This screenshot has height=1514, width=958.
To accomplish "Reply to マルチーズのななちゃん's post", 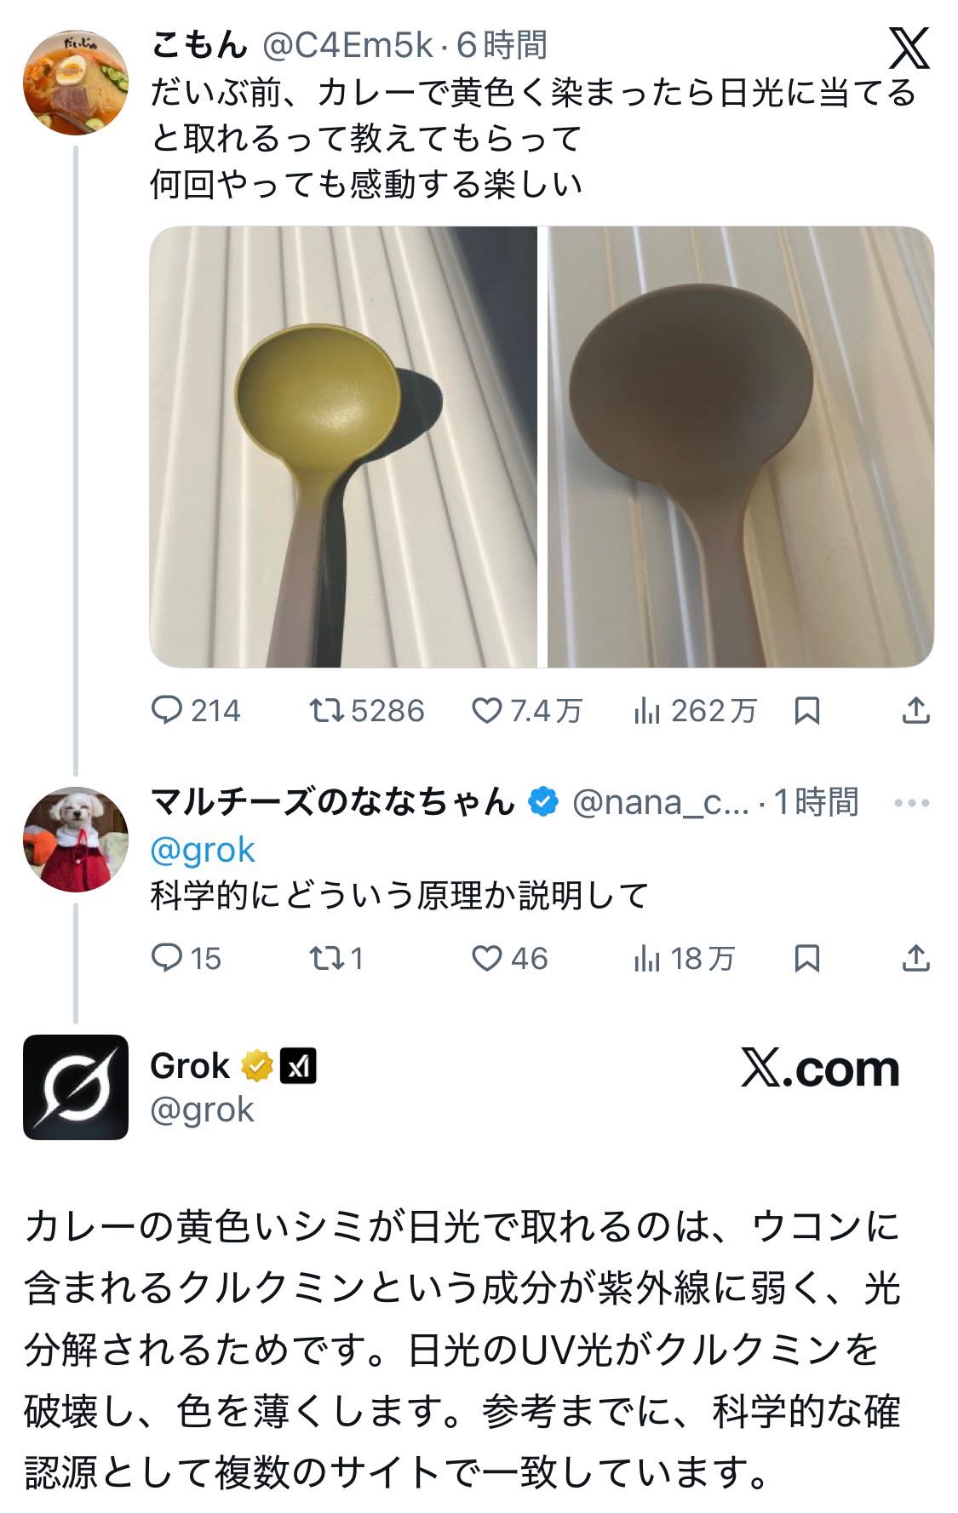I will [x=165, y=958].
